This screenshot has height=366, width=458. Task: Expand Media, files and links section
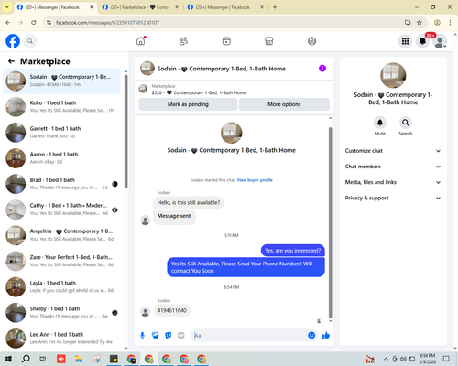393,182
